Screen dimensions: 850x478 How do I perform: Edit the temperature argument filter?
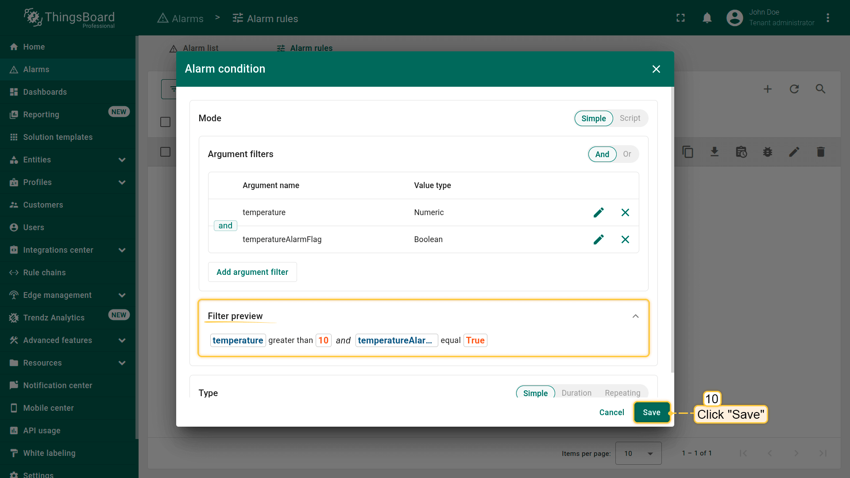tap(599, 212)
